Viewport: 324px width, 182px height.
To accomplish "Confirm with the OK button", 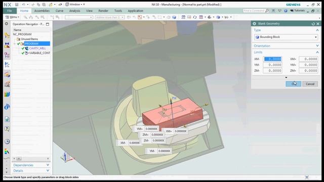I will [x=294, y=84].
